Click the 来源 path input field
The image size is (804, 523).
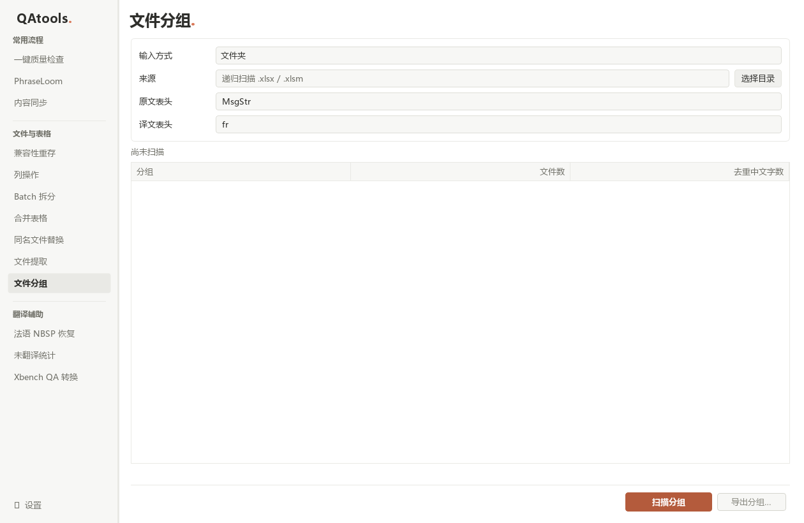click(472, 78)
